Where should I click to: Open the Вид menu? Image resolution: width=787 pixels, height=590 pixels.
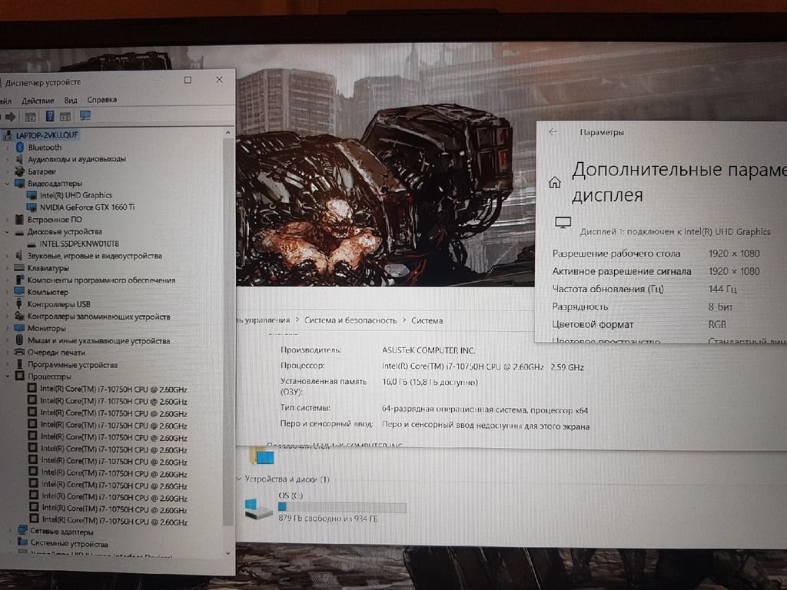71,100
